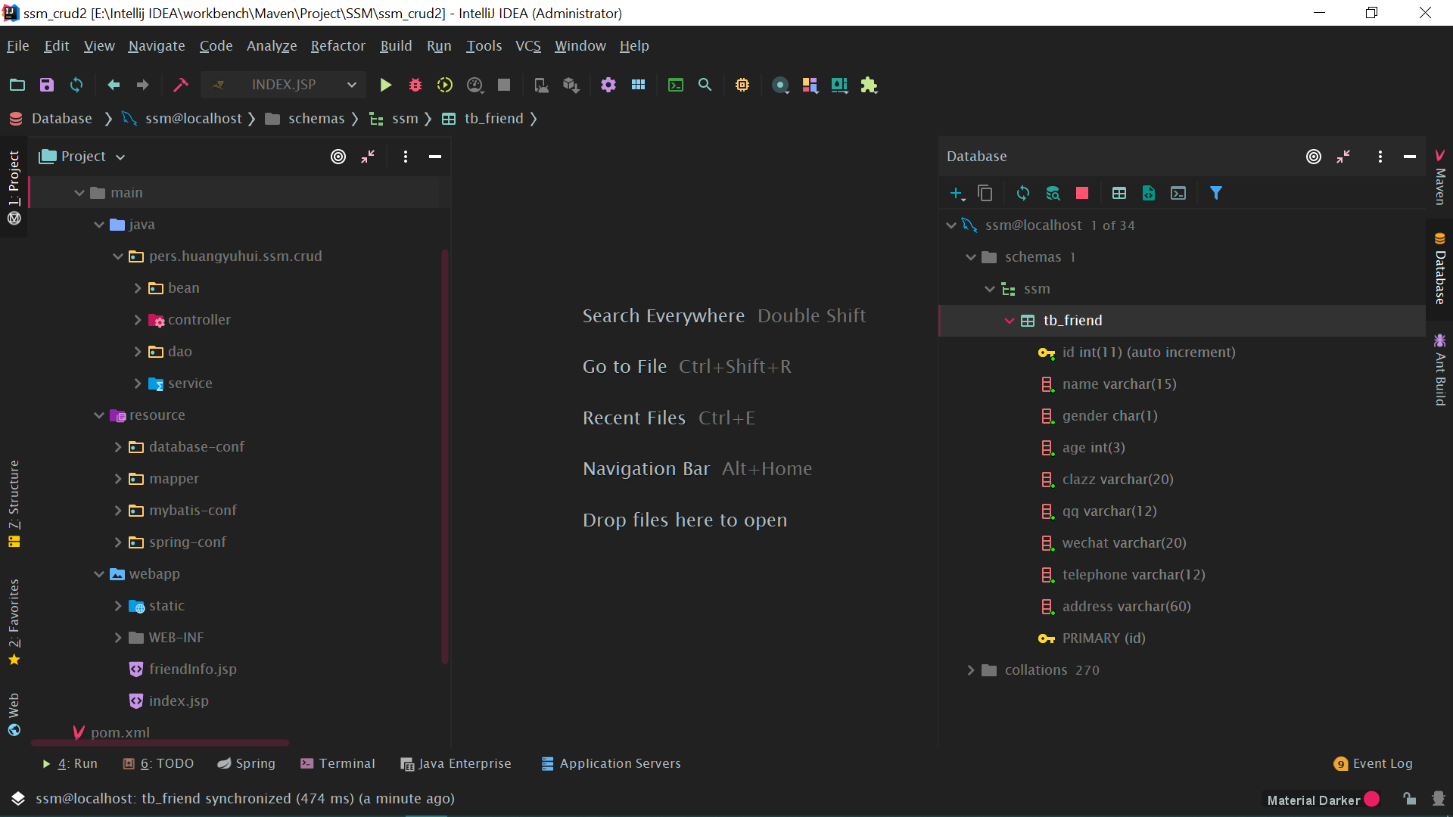Viewport: 1453px width, 817px height.
Task: Click ssm@localhost in the navigation breadcrumb
Action: coord(193,119)
